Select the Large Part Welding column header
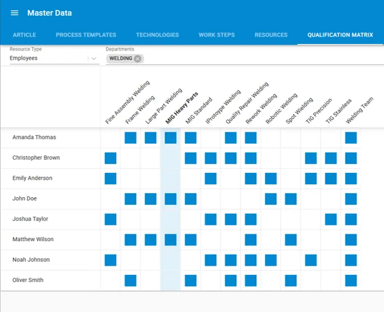The image size is (384, 312). (164, 106)
